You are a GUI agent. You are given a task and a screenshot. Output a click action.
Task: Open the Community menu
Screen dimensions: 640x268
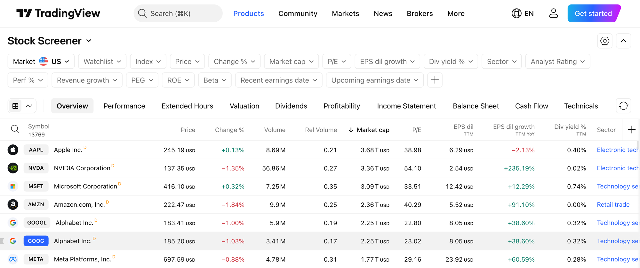pos(298,13)
